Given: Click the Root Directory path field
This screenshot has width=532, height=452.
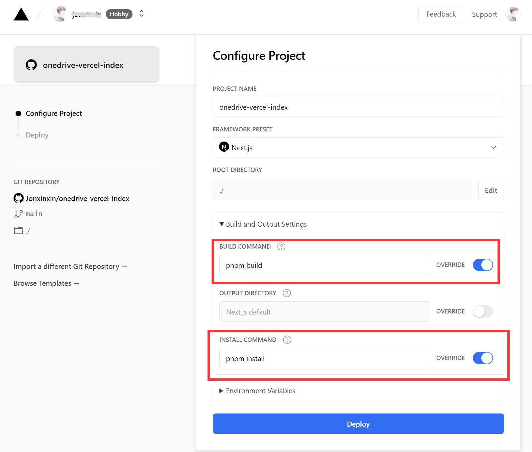Looking at the screenshot, I should click(342, 190).
